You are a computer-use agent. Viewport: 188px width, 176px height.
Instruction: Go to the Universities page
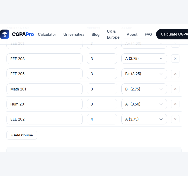74,34
